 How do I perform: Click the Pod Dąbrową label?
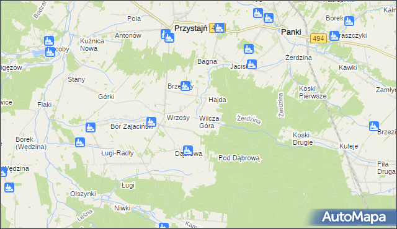click(239, 158)
